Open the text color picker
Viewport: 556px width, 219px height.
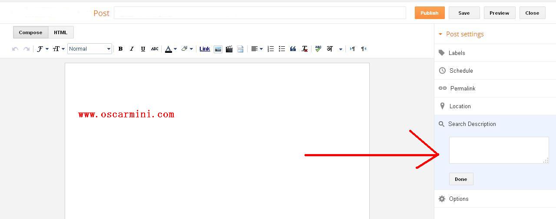point(171,49)
